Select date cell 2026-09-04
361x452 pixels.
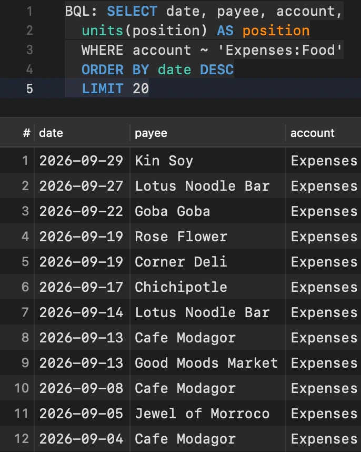click(x=81, y=439)
